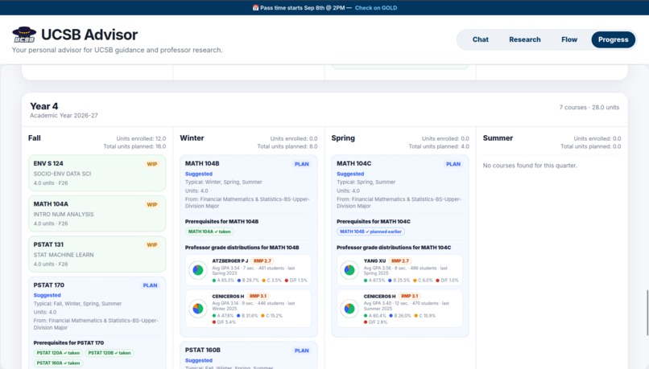Screen dimensions: 649x369
Task: Click 'Prerequisites for PSTAT 170' heading
Action: pyautogui.click(x=68, y=343)
